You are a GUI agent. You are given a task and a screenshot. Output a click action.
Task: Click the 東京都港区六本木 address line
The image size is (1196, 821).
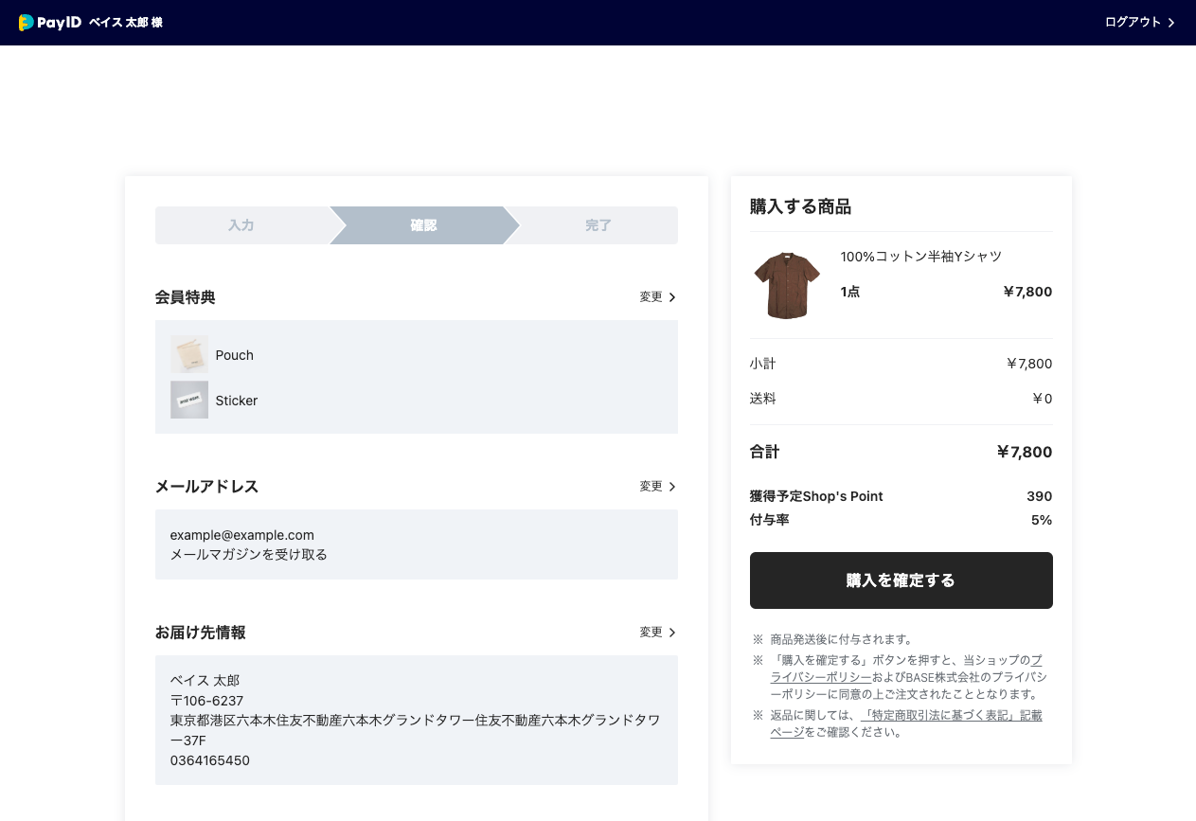click(x=416, y=730)
